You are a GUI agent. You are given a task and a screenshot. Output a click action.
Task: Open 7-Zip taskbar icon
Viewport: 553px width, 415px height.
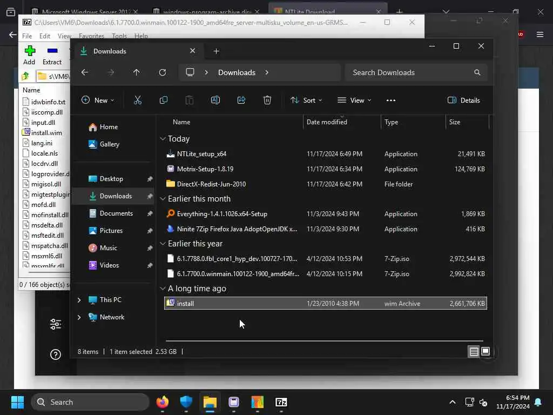point(281,402)
